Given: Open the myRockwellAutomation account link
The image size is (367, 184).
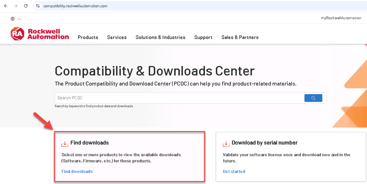Looking at the screenshot, I should (341, 18).
